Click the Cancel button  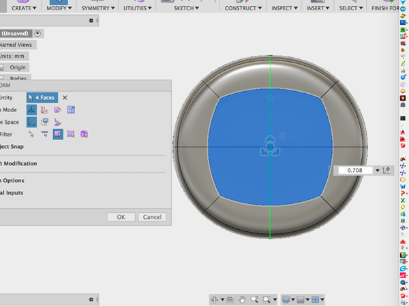pos(152,217)
